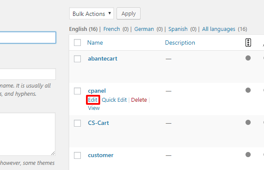The height and width of the screenshot is (170, 264).
Task: Click Edit under cpanel
Action: click(x=92, y=100)
